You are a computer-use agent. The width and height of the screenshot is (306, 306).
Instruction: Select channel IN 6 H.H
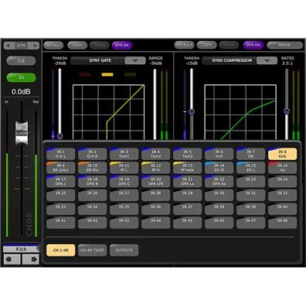(219, 154)
